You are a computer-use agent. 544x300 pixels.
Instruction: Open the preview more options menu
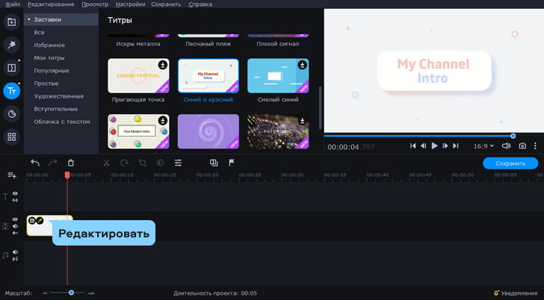[x=535, y=146]
